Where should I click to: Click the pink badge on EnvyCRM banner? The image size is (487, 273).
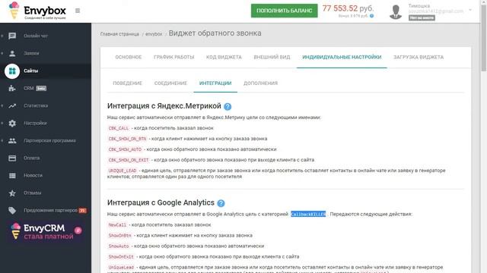pos(78,231)
